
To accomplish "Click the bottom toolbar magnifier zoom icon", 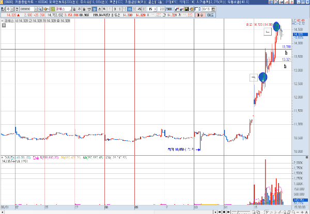I will point(293,212).
